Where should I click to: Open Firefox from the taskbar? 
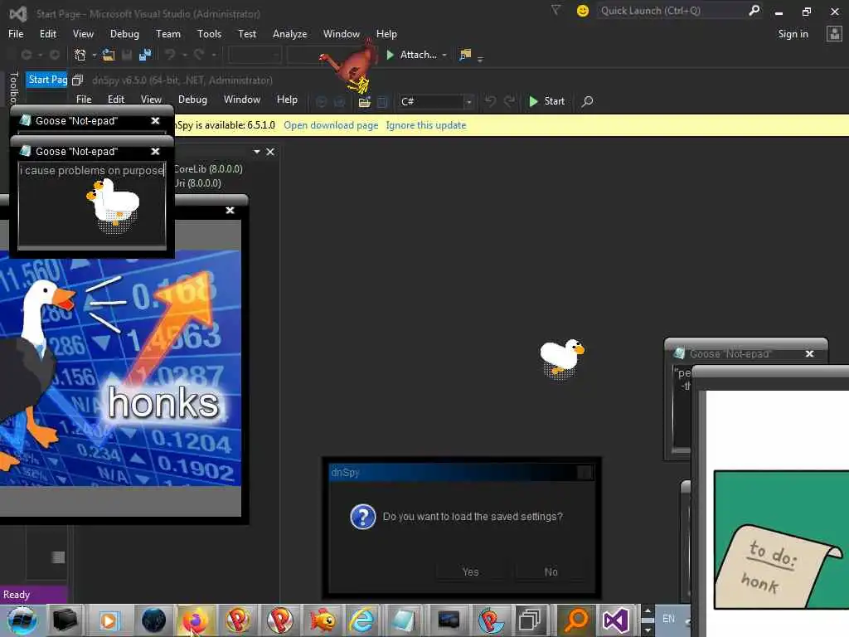tap(196, 620)
